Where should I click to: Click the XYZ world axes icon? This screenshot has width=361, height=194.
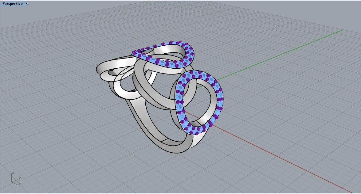16,178
